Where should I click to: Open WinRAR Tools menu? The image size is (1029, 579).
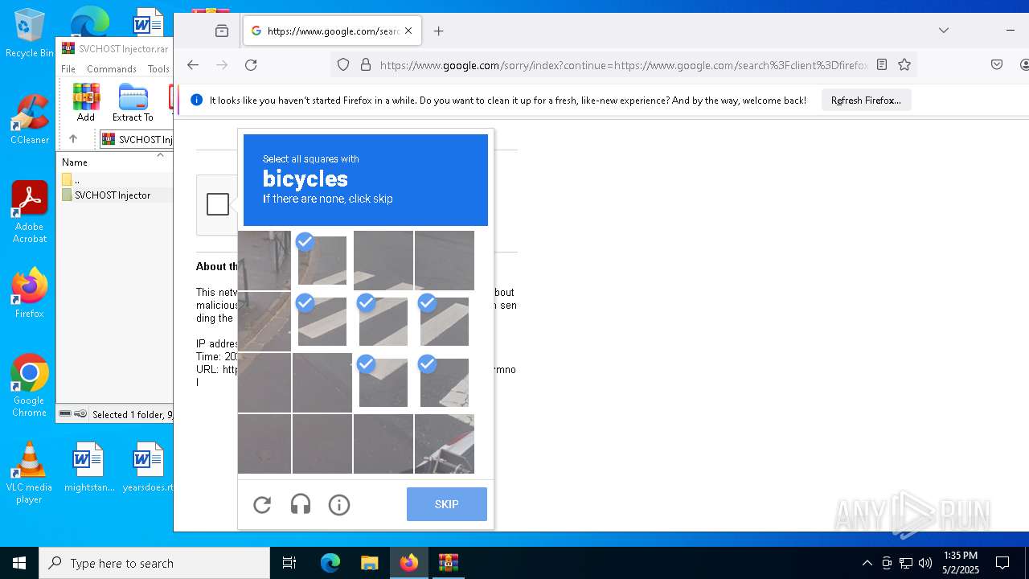point(158,69)
